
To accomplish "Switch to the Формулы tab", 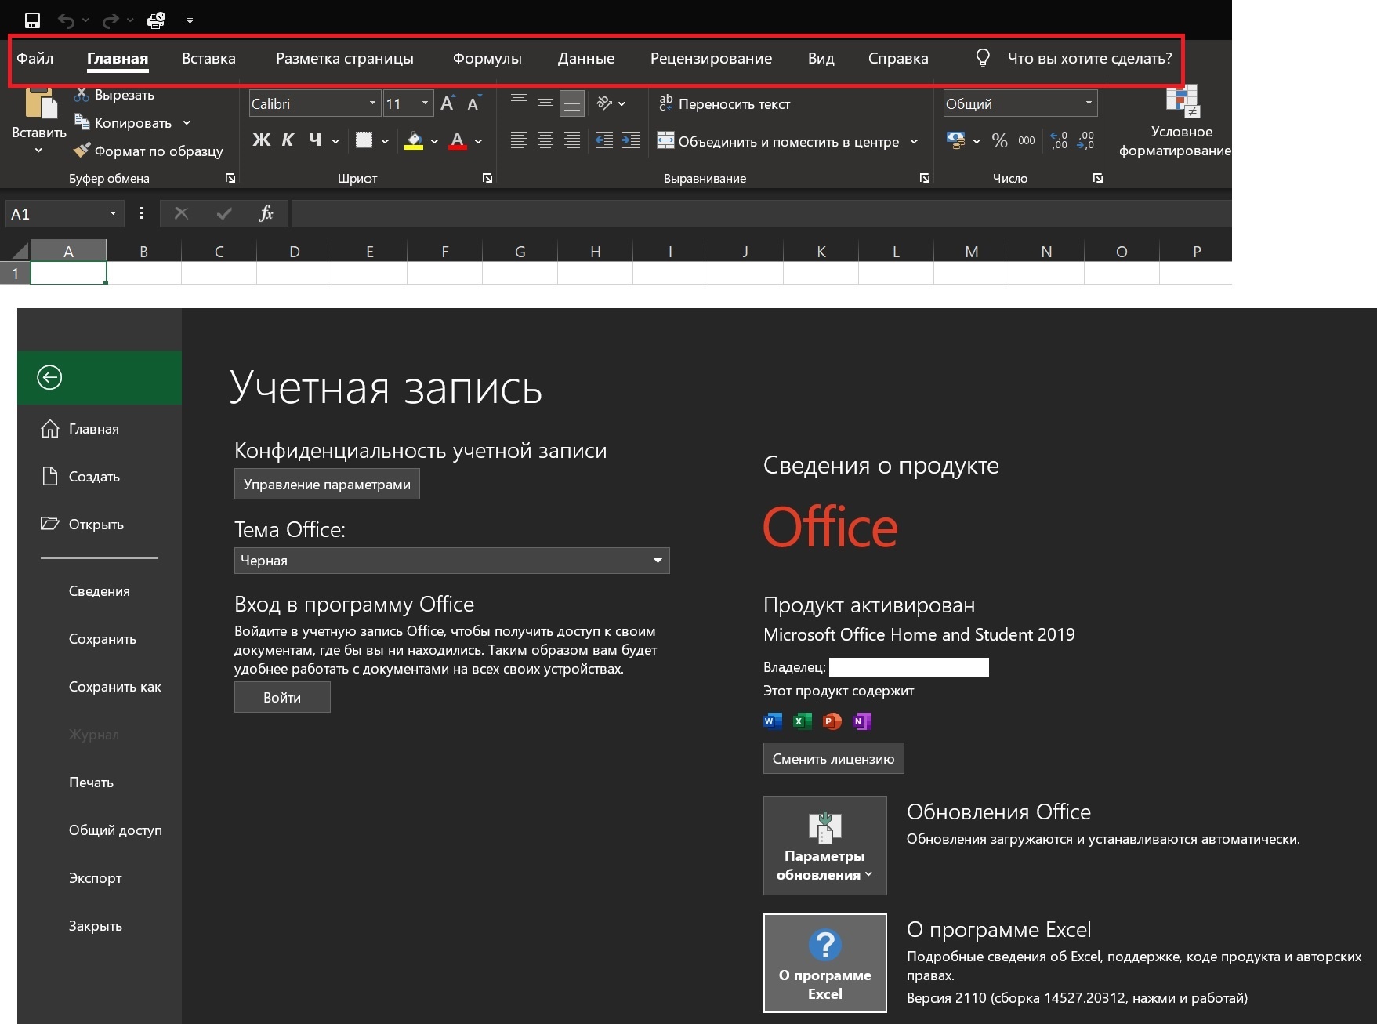I will 487,58.
